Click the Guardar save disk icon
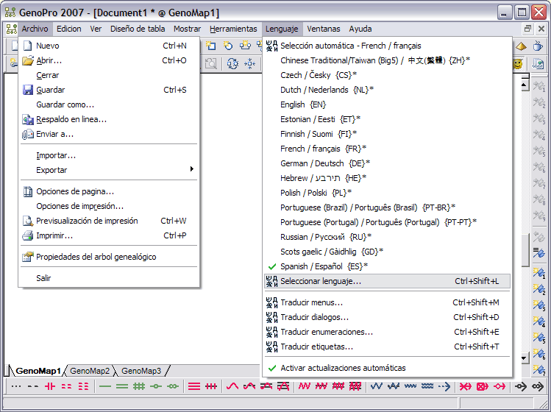The width and height of the screenshot is (551, 412). click(28, 90)
